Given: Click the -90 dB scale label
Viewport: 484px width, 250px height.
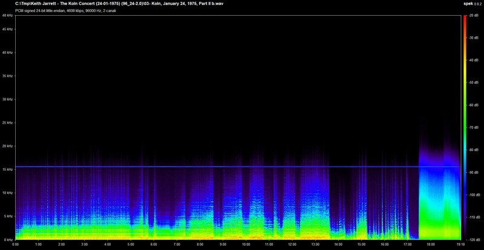Looking at the screenshot, I should point(473,172).
